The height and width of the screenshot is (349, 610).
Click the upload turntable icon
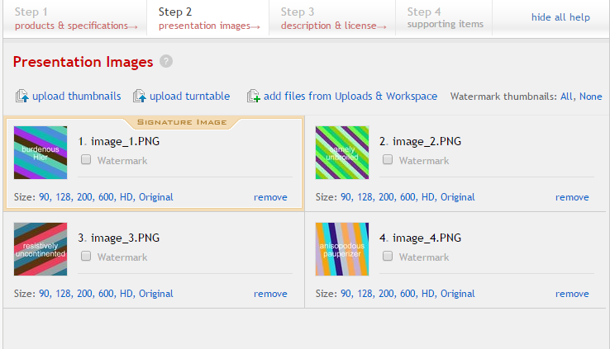[x=140, y=97]
